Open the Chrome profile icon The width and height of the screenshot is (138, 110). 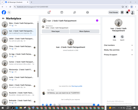pyautogui.click(x=132, y=7)
